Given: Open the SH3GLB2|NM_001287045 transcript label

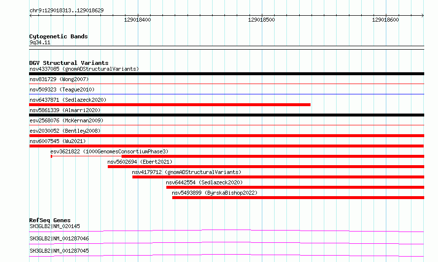Looking at the screenshot, I should pos(59,251).
